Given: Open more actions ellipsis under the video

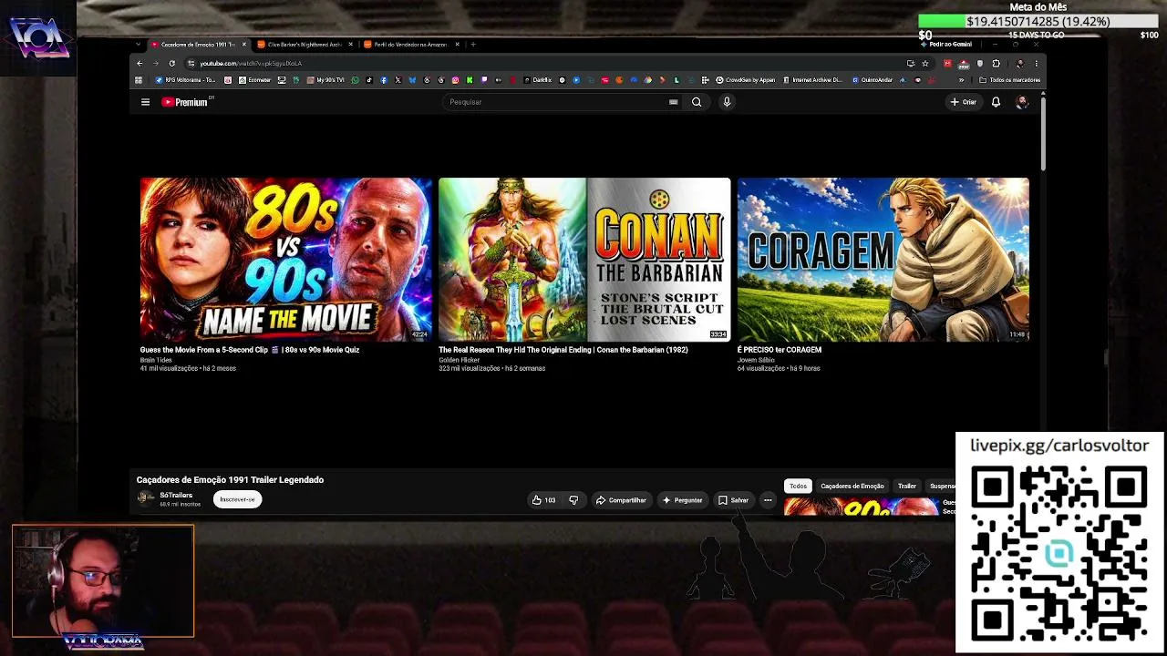Looking at the screenshot, I should click(768, 500).
